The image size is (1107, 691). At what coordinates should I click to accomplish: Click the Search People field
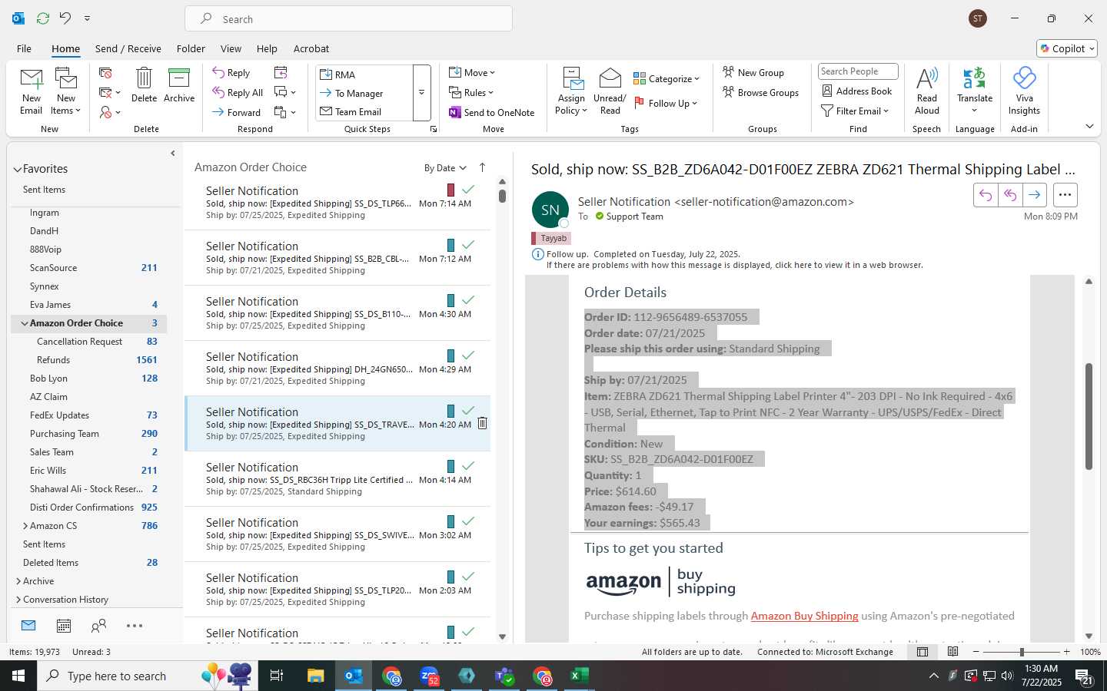click(858, 71)
